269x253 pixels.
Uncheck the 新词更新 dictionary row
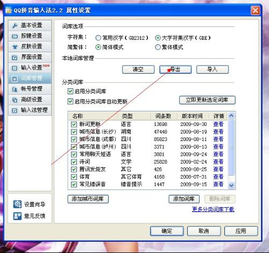[x=74, y=124]
